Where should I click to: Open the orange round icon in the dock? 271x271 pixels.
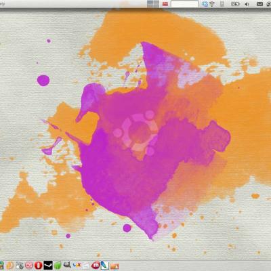tap(10, 266)
